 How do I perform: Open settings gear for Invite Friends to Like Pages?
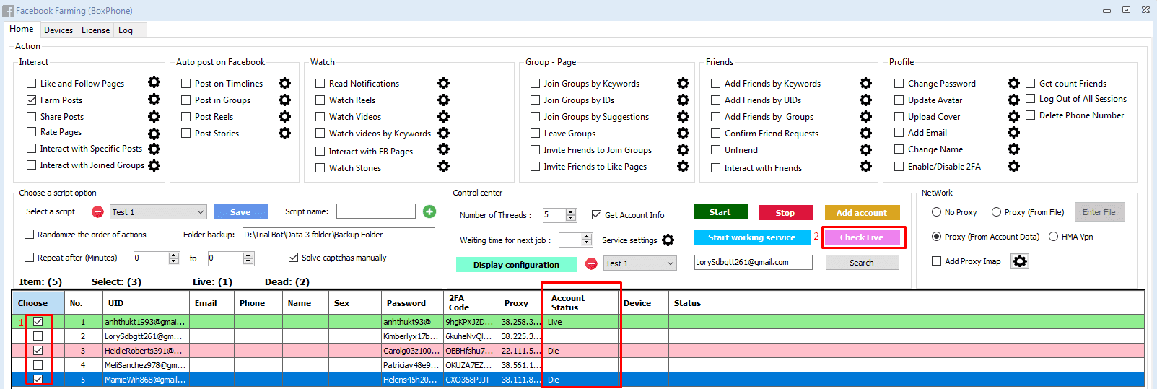click(x=683, y=167)
